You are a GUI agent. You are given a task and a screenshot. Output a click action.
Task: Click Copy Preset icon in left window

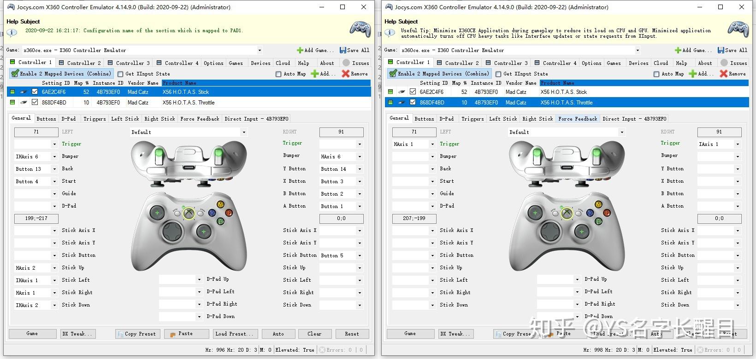click(x=120, y=334)
